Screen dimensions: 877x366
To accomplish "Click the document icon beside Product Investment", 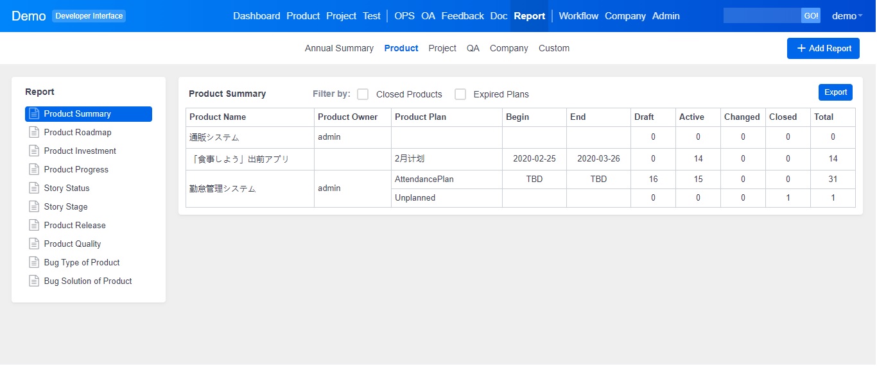I will [34, 151].
